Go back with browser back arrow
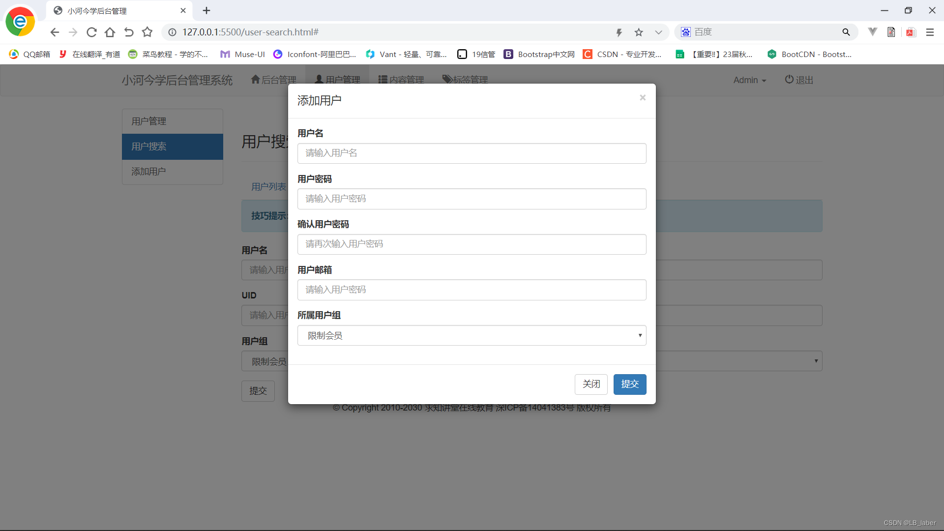The width and height of the screenshot is (944, 531). point(55,32)
